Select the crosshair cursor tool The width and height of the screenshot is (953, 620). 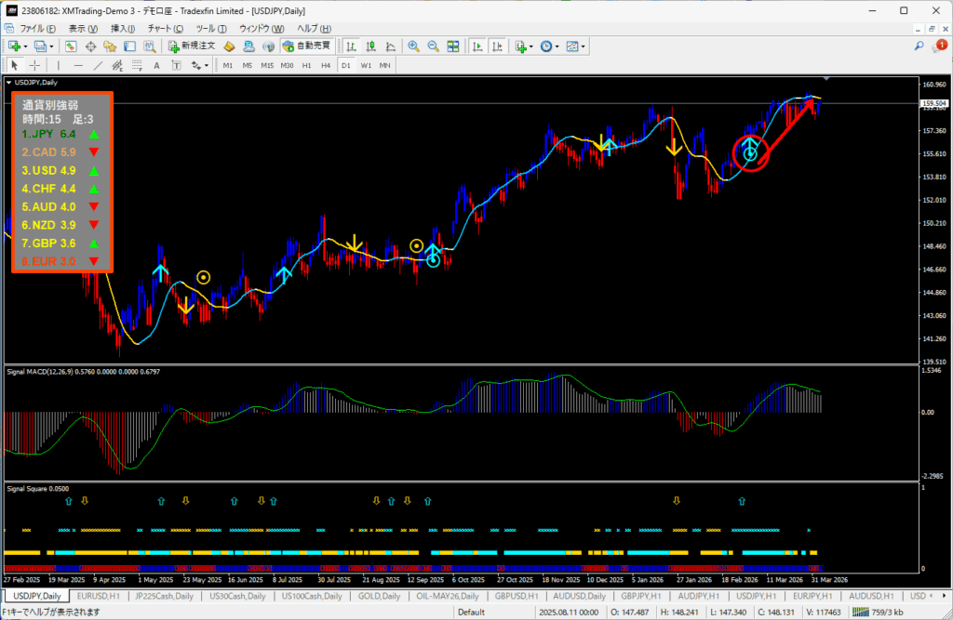[x=34, y=65]
